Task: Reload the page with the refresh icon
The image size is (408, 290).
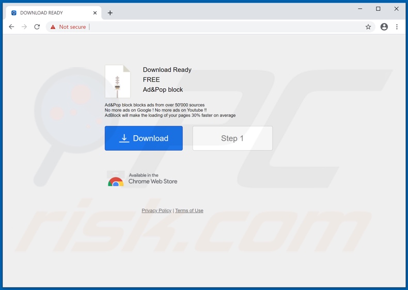Action: pos(37,27)
